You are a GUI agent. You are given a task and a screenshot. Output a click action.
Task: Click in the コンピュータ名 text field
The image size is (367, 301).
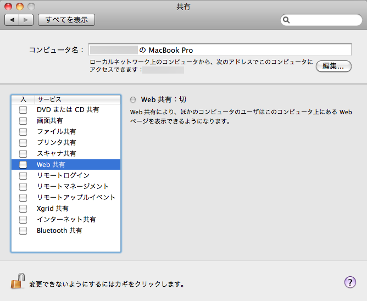pyautogui.click(x=220, y=49)
